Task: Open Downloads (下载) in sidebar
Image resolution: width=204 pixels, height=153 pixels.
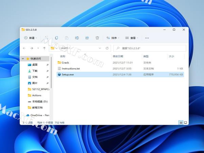Action: point(35,71)
